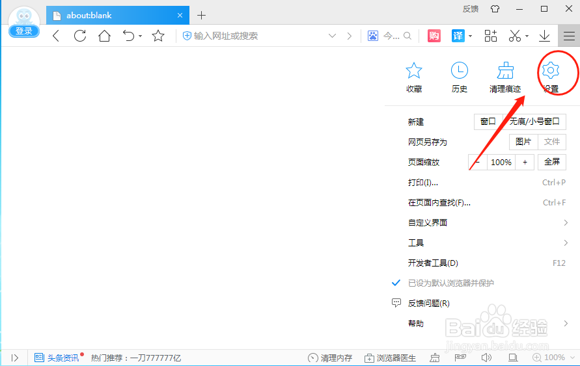Switch to the about:blank tab
The width and height of the screenshot is (580, 366).
(118, 15)
